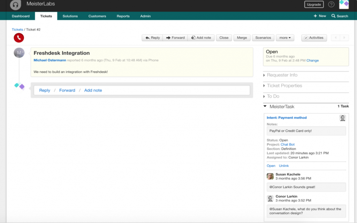
Task: Click Change due date link
Action: click(x=312, y=61)
